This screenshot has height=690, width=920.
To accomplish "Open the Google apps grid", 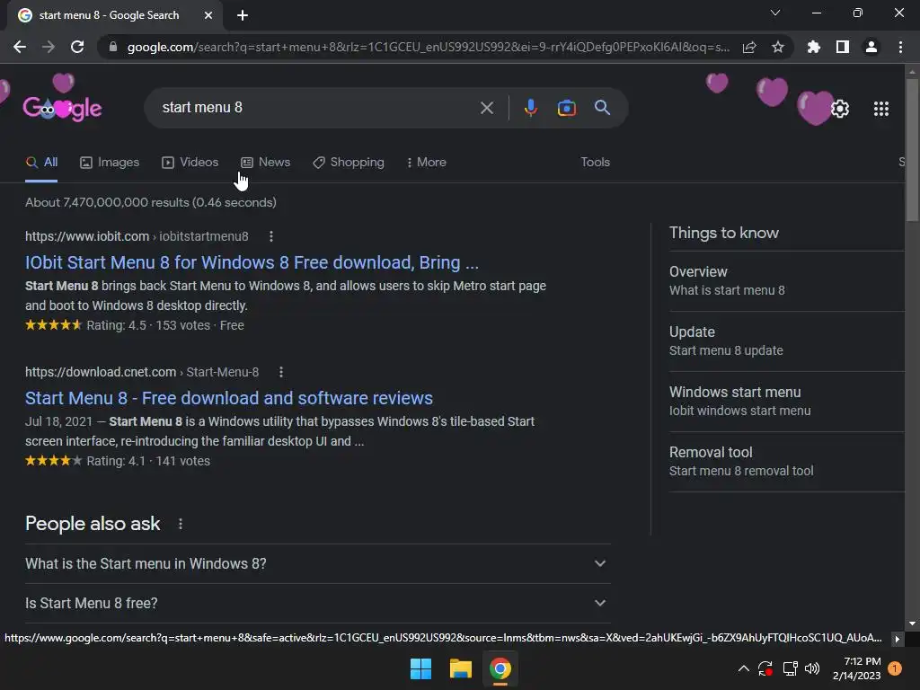I will [x=881, y=109].
